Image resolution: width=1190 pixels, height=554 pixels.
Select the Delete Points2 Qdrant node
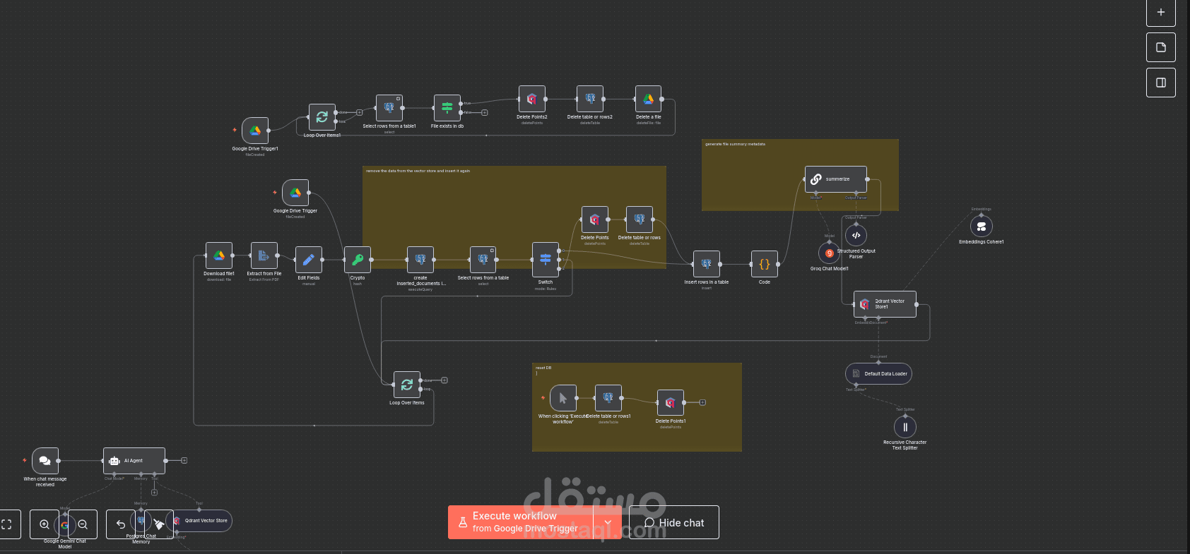[x=532, y=100]
